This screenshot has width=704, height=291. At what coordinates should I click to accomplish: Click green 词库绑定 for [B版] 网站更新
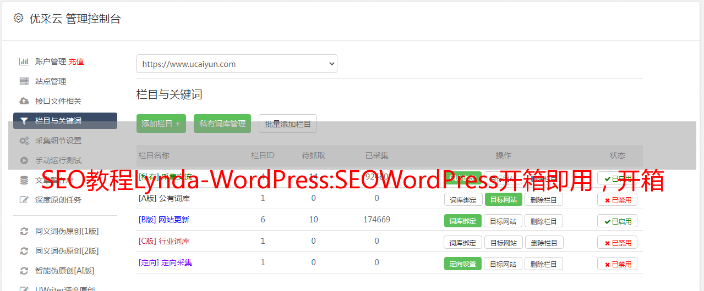tap(463, 221)
